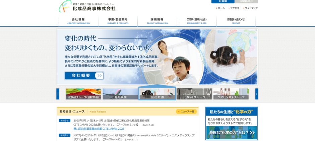The width and height of the screenshot is (315, 141).
Task: Switch language to 日本語
Action: [x=223, y=1]
